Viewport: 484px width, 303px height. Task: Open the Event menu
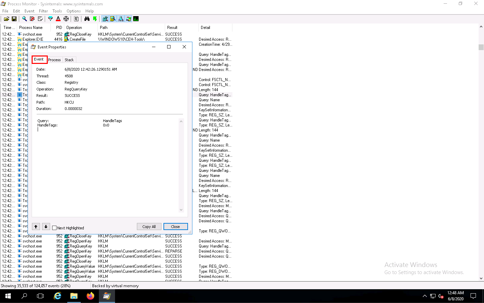pyautogui.click(x=29, y=11)
